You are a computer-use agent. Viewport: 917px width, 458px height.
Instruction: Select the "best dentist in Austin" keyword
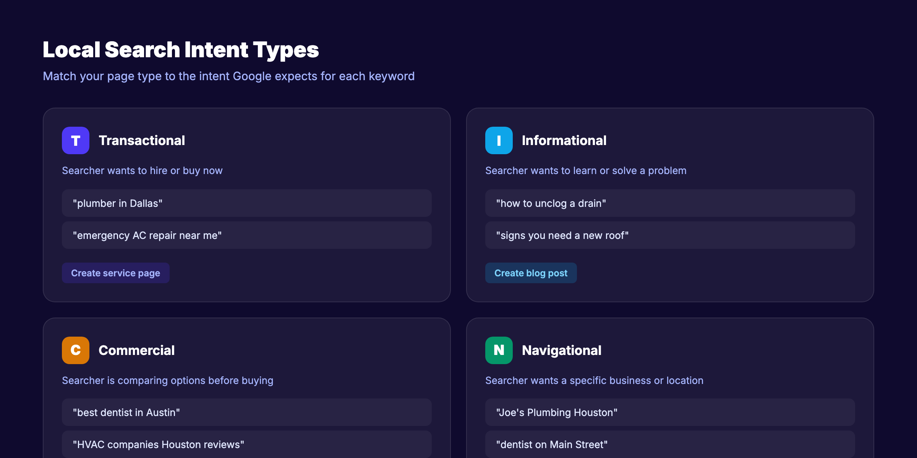246,412
